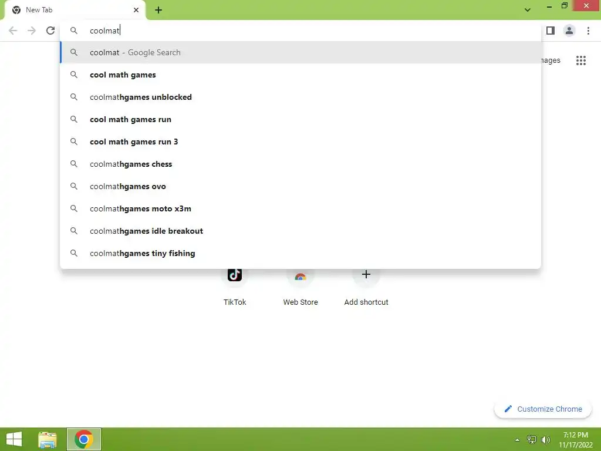Pick the 'cool math games run' suggestion
The image size is (601, 451).
coord(300,119)
